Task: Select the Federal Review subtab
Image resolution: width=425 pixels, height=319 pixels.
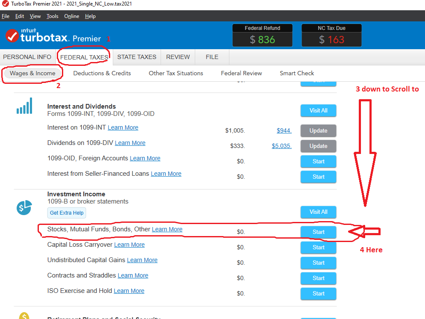Action: [241, 73]
